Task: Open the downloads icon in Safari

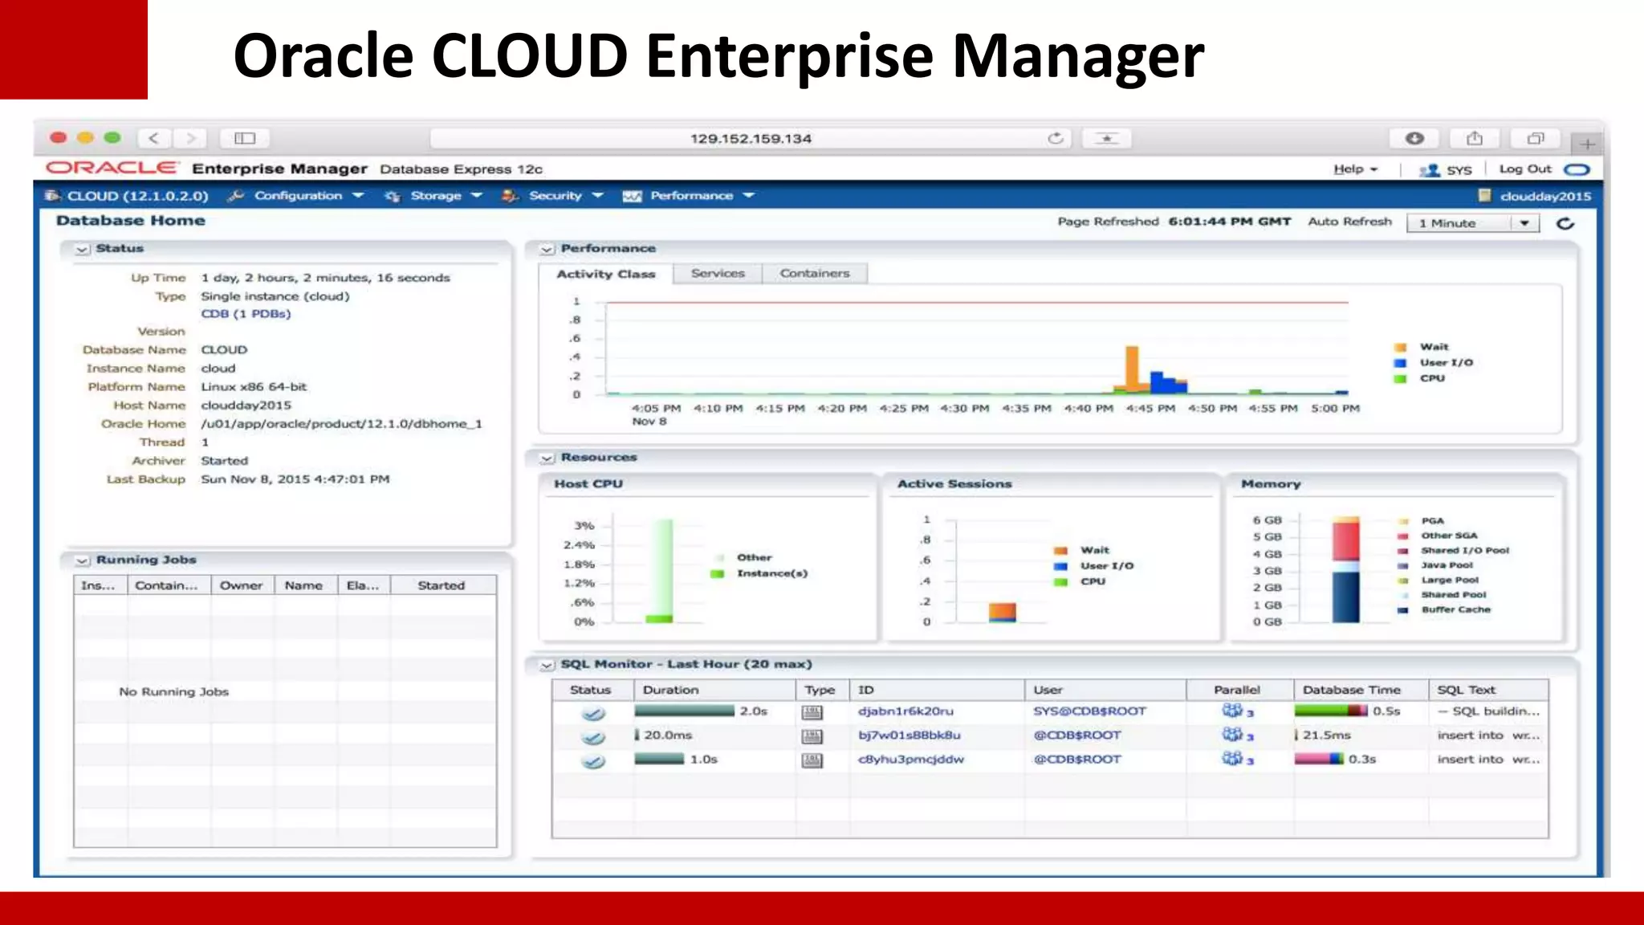Action: tap(1414, 138)
